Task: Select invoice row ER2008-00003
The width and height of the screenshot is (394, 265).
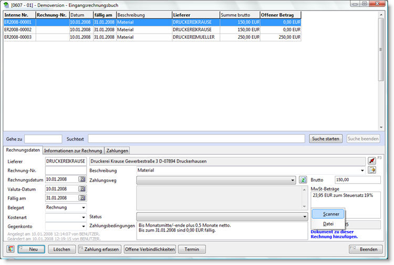Action: (18, 37)
